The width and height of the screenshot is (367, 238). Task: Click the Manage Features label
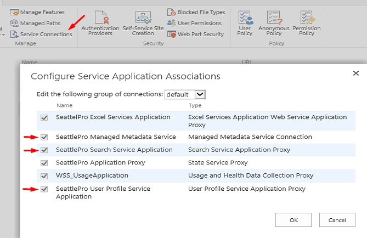[x=42, y=12]
